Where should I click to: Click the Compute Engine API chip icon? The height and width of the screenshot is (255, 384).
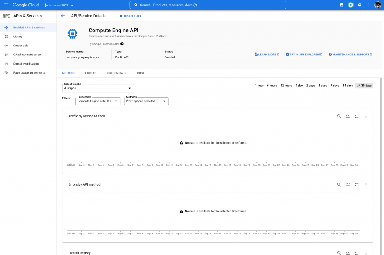coord(72,34)
